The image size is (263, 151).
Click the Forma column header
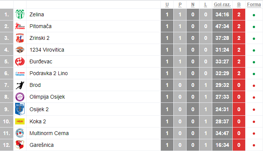pyautogui.click(x=254, y=5)
